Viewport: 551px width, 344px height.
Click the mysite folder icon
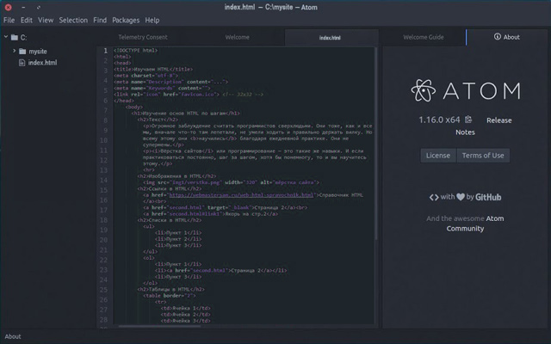point(22,52)
